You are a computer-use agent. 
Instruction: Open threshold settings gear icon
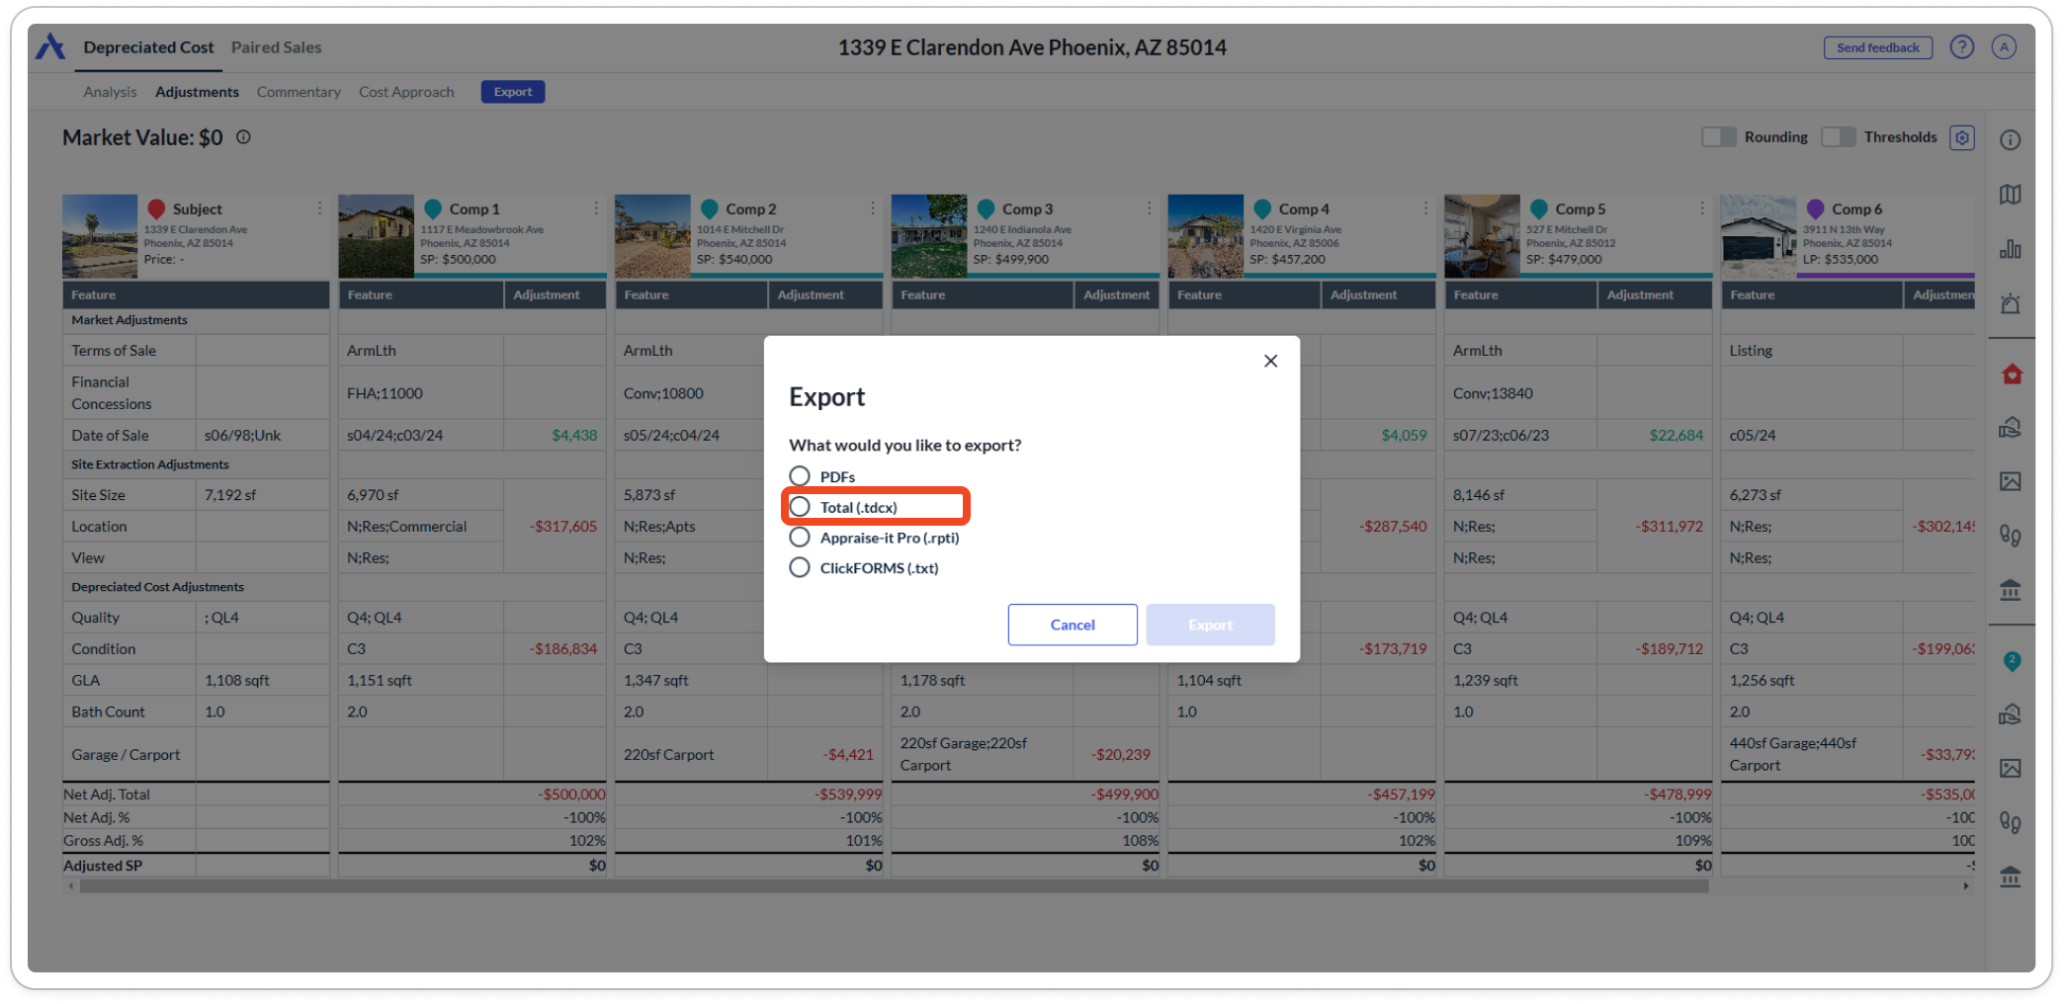point(1962,137)
